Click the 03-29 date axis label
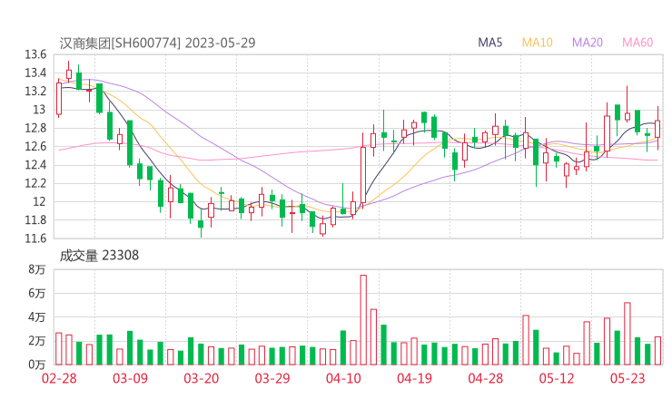The image size is (672, 399). tap(272, 378)
